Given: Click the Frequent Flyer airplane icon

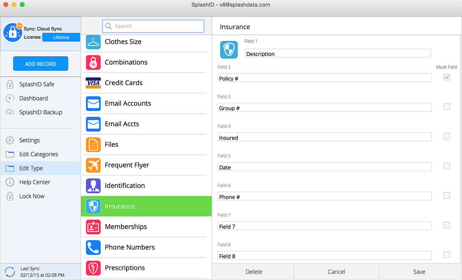Looking at the screenshot, I should (93, 165).
